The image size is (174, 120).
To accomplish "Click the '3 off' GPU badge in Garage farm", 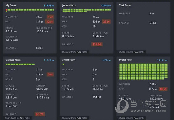I will click(50, 74).
